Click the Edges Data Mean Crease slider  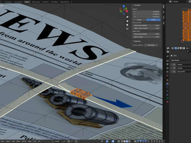point(146,37)
